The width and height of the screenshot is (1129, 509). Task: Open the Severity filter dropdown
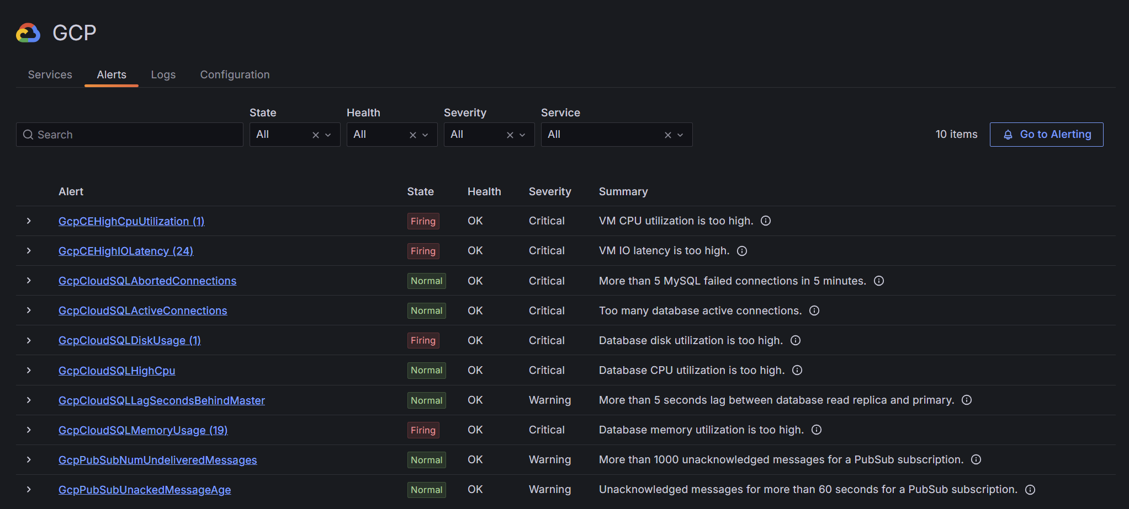522,135
